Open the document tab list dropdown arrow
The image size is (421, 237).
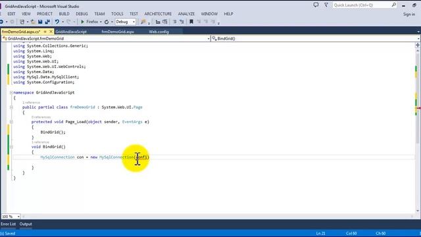click(x=418, y=32)
